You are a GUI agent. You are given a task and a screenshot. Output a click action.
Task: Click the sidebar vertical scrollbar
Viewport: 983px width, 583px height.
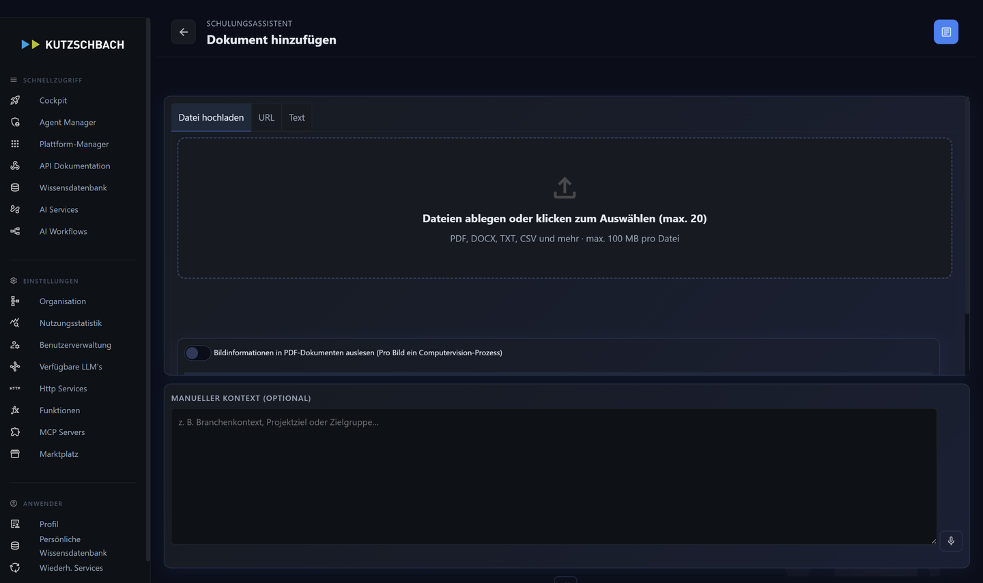pyautogui.click(x=148, y=290)
